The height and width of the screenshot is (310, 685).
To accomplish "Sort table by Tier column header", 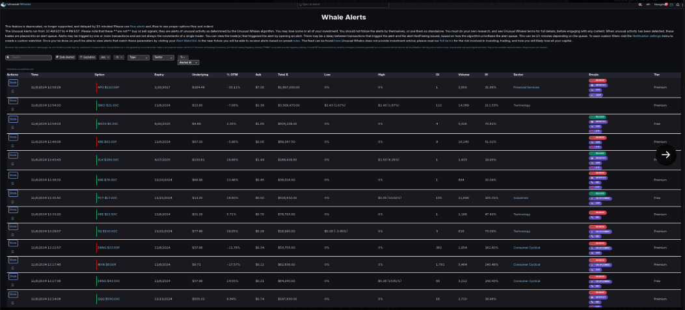I will (656, 75).
